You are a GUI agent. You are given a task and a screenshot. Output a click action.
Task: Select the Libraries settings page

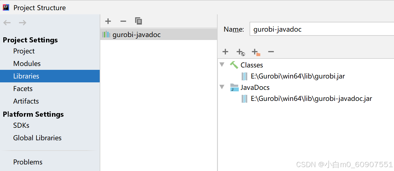coord(50,76)
